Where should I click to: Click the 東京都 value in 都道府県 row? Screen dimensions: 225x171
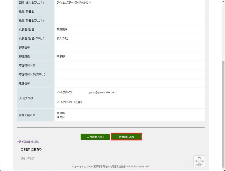61,56
